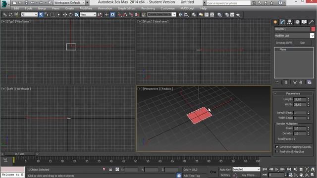Viewport: 317px width, 178px height.
Task: Select the Unlink Selection tool
Action: click(10, 14)
